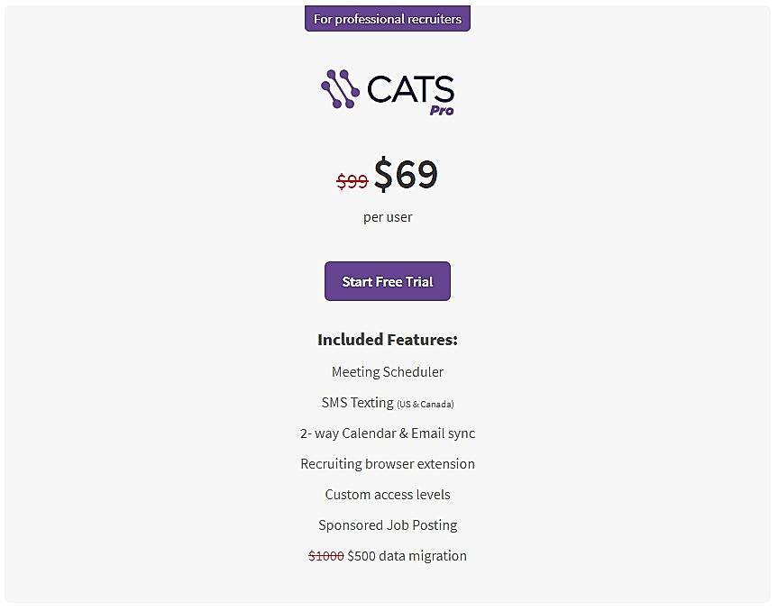The image size is (778, 611).
Task: Select the Sponsored Job Posting feature
Action: 388,524
